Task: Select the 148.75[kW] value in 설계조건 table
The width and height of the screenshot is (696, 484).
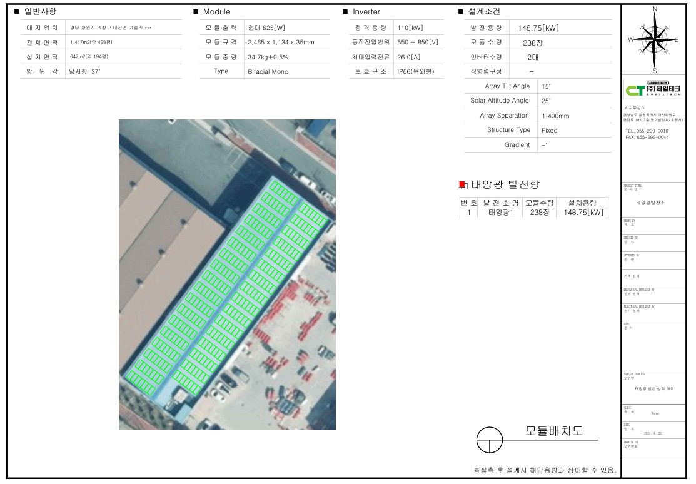Action: (x=538, y=28)
